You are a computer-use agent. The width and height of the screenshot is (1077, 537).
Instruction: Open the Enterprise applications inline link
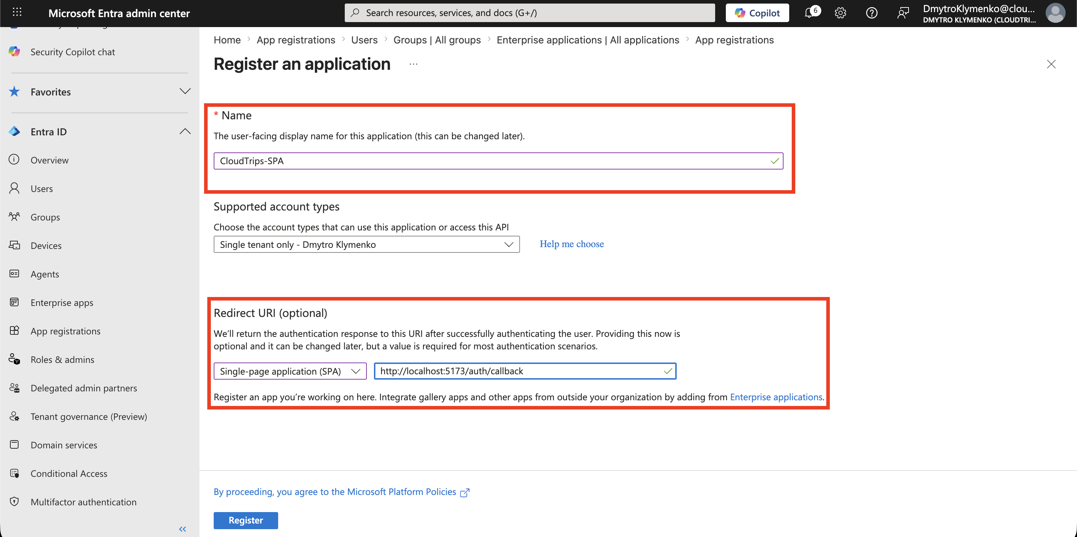pos(776,397)
